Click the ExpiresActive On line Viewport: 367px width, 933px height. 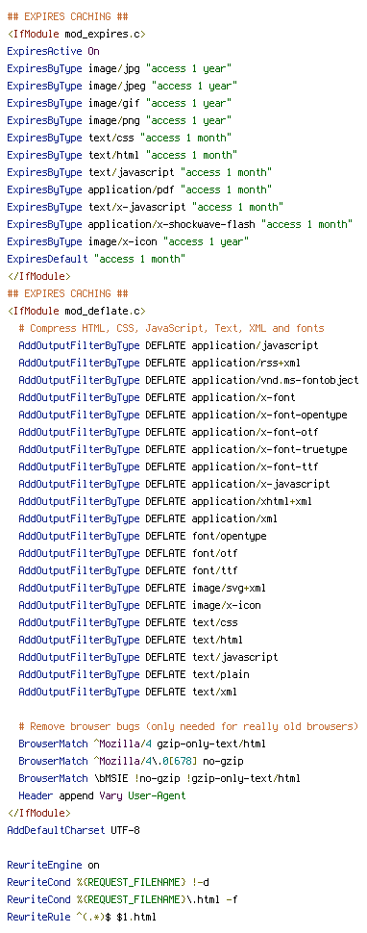(54, 51)
